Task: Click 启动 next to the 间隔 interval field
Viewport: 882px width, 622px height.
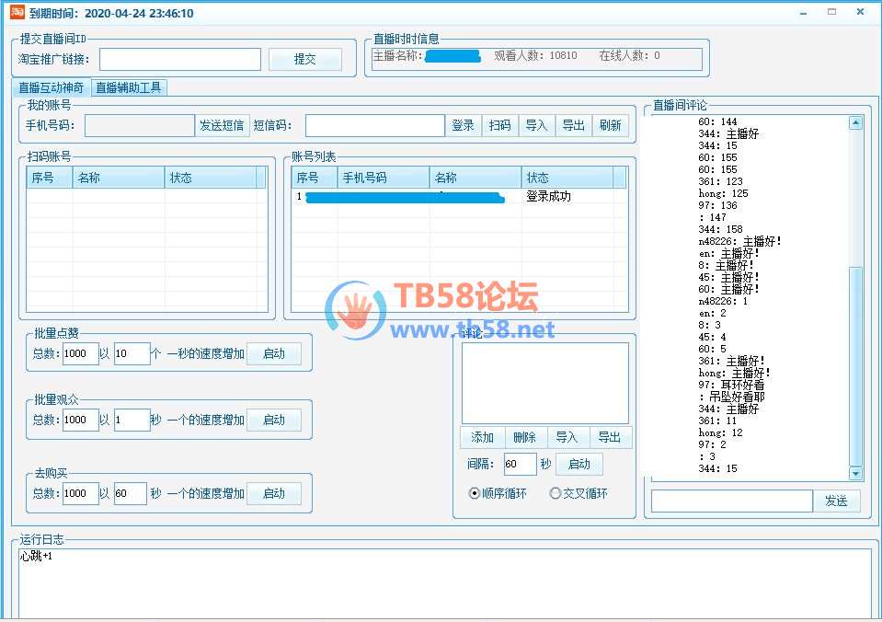Action: (579, 465)
